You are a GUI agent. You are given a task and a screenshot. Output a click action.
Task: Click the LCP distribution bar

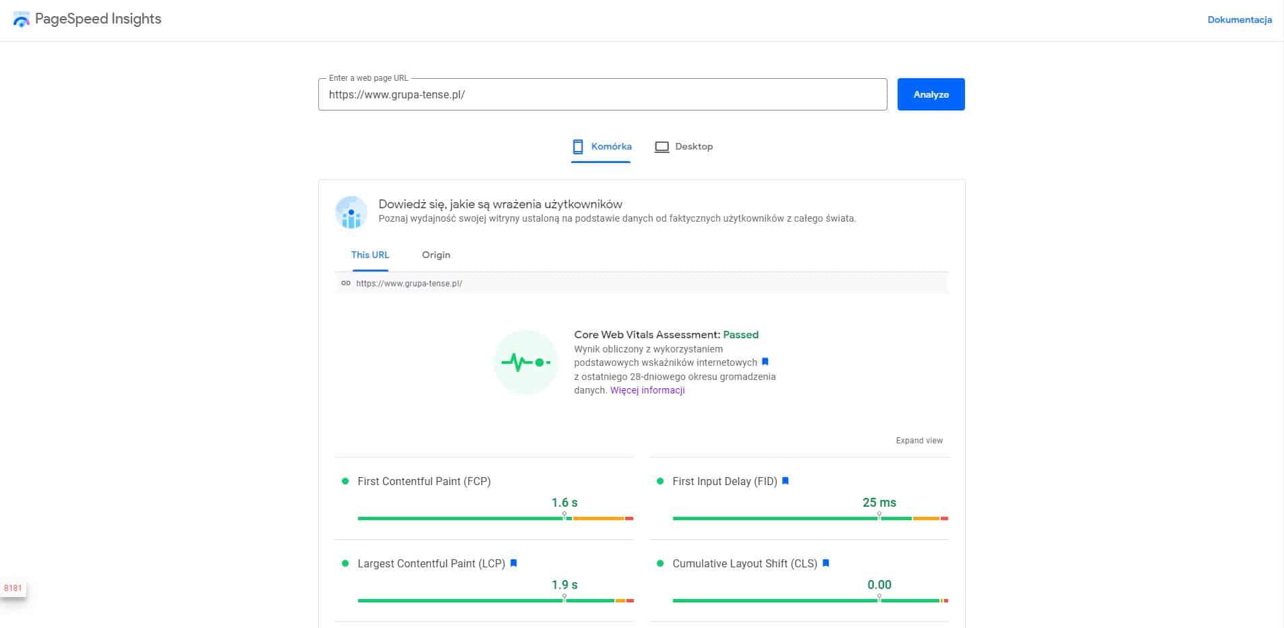pos(496,600)
